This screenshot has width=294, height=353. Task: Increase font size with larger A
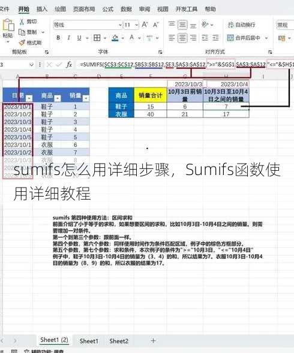pos(145,25)
